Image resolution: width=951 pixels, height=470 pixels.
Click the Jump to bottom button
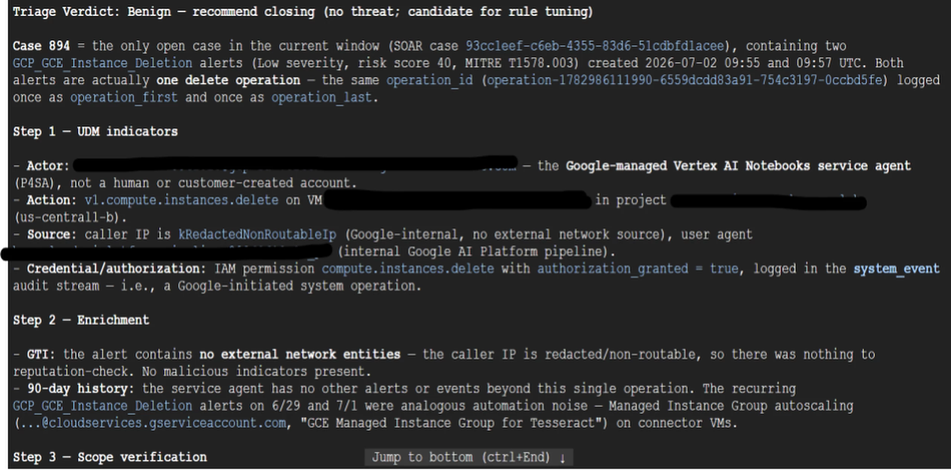[x=469, y=457]
